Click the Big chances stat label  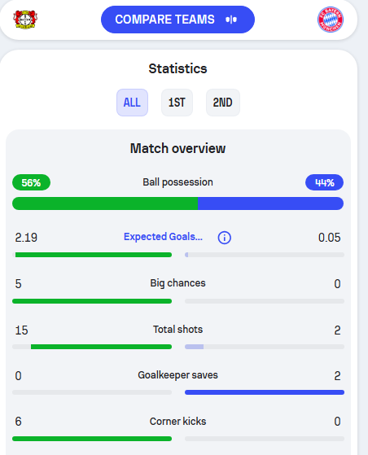point(177,283)
